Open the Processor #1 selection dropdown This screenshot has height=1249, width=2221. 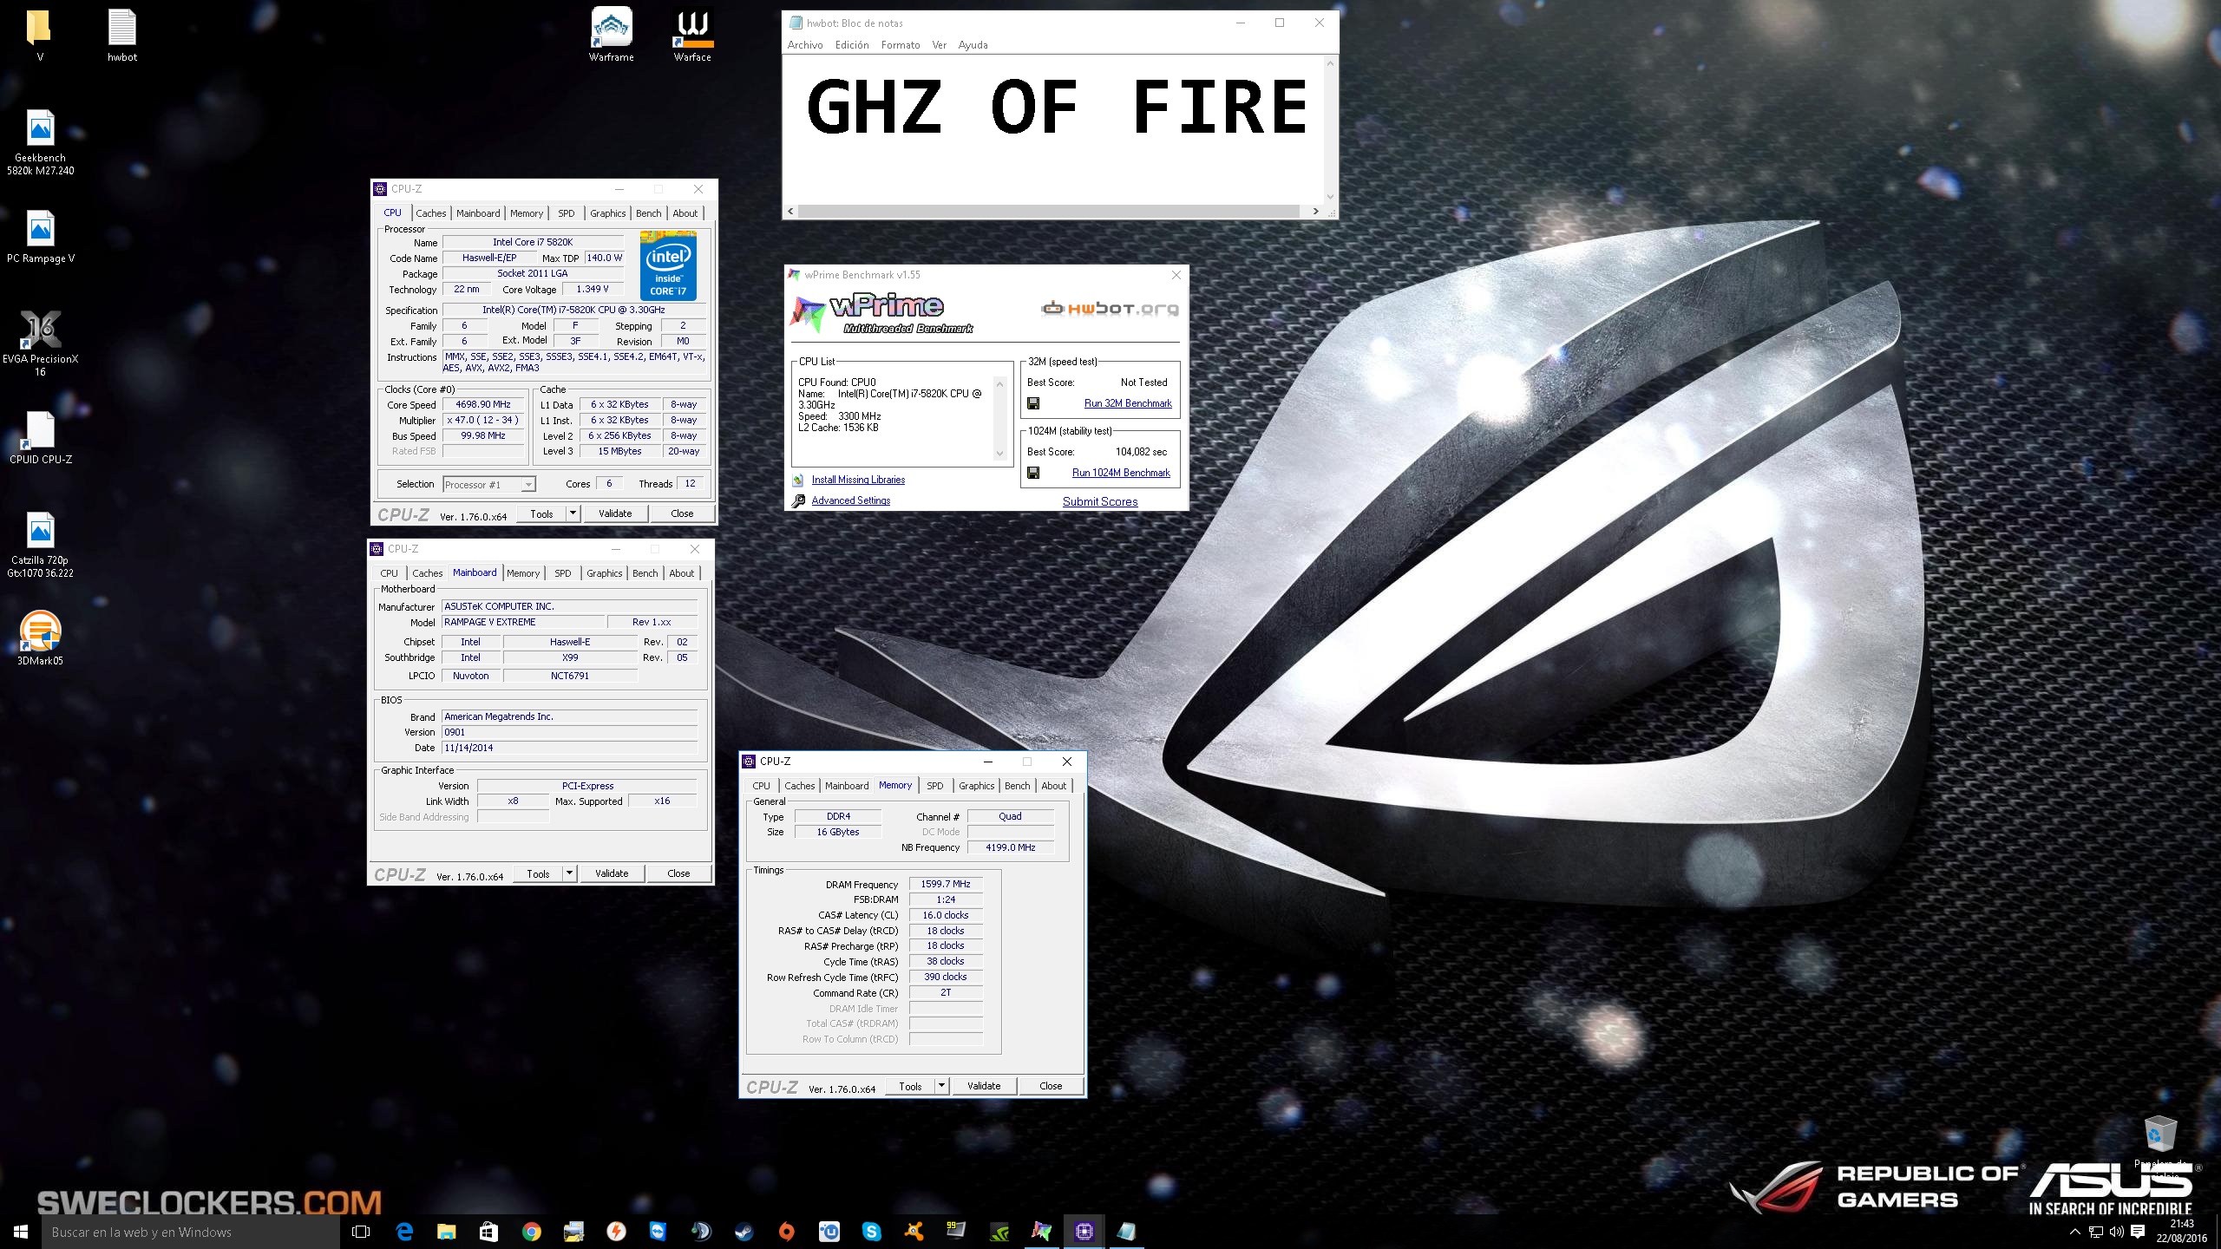pos(489,485)
